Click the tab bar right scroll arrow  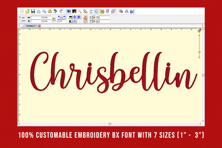coord(203,26)
